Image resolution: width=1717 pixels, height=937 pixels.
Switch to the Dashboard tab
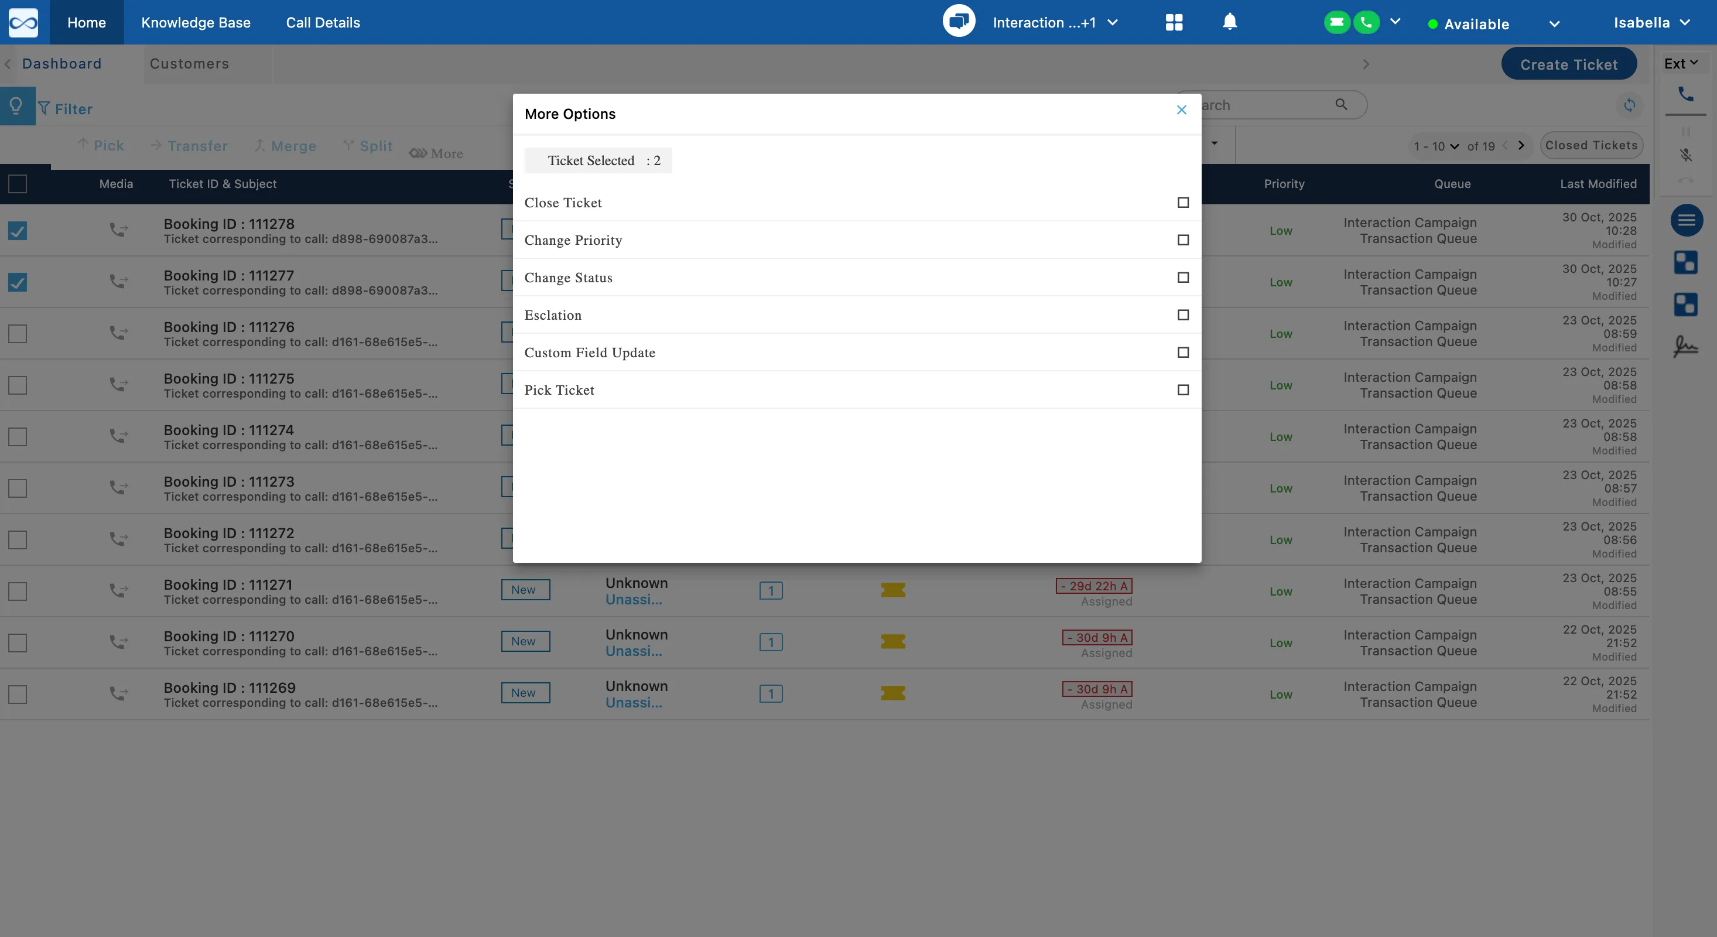click(62, 64)
